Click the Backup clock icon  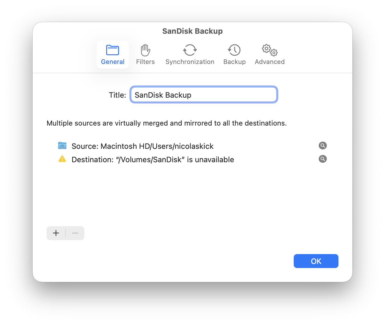pos(234,50)
